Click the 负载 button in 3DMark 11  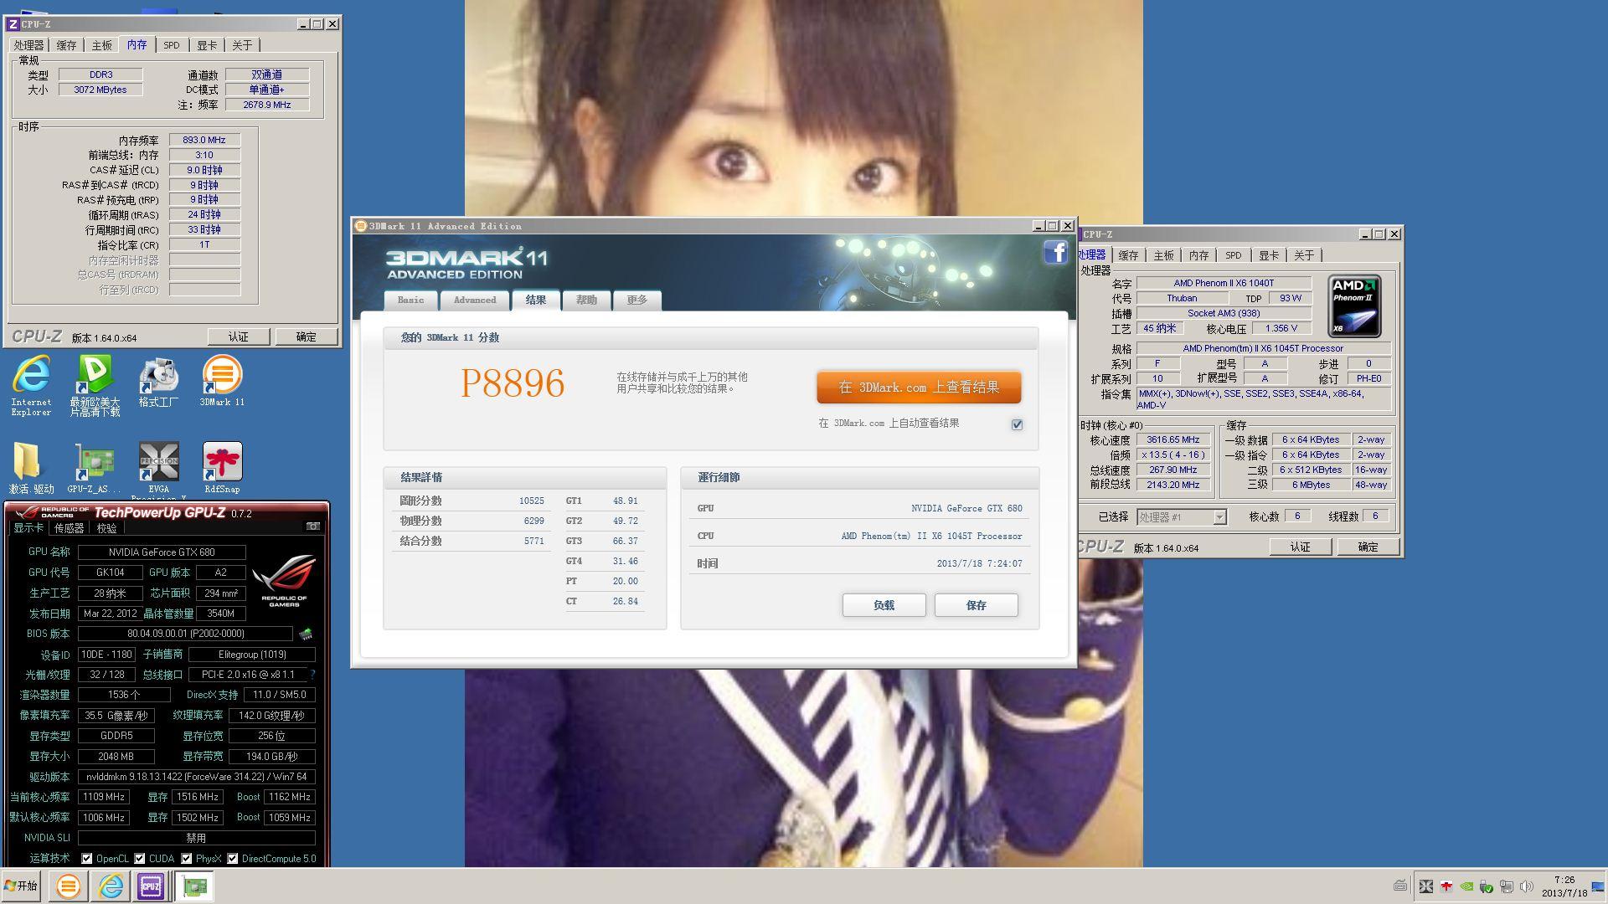coord(884,605)
